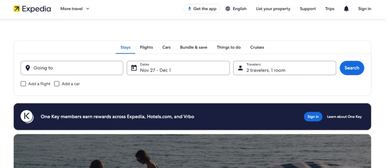Click the English language label

point(239,9)
